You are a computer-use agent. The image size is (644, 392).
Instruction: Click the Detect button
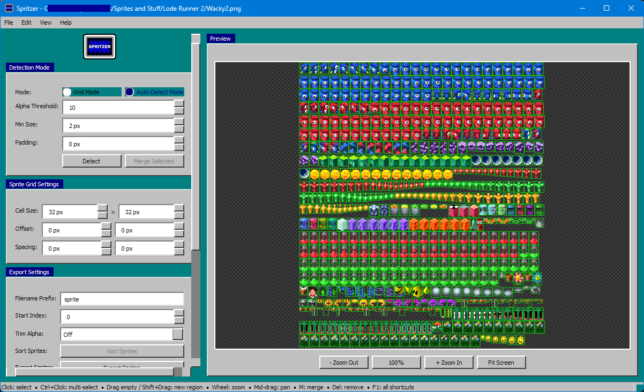click(x=91, y=161)
